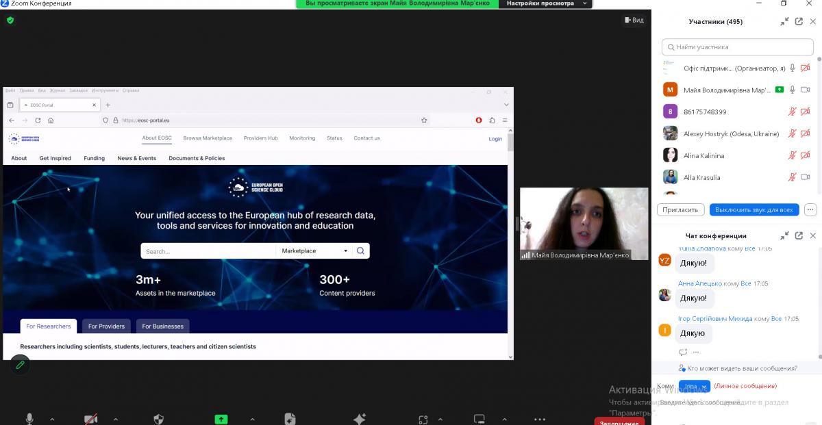
Task: Expand audio options chevron beside microphone
Action: tap(52, 420)
